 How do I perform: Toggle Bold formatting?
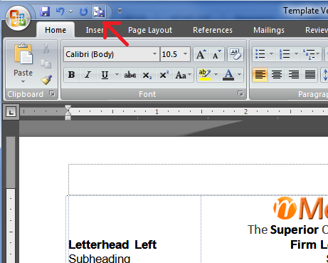click(x=72, y=75)
